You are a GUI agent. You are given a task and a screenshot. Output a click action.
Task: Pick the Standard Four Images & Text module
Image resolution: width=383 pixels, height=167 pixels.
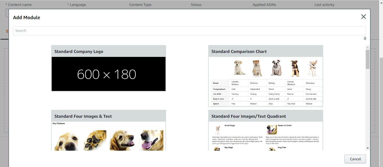click(83, 116)
